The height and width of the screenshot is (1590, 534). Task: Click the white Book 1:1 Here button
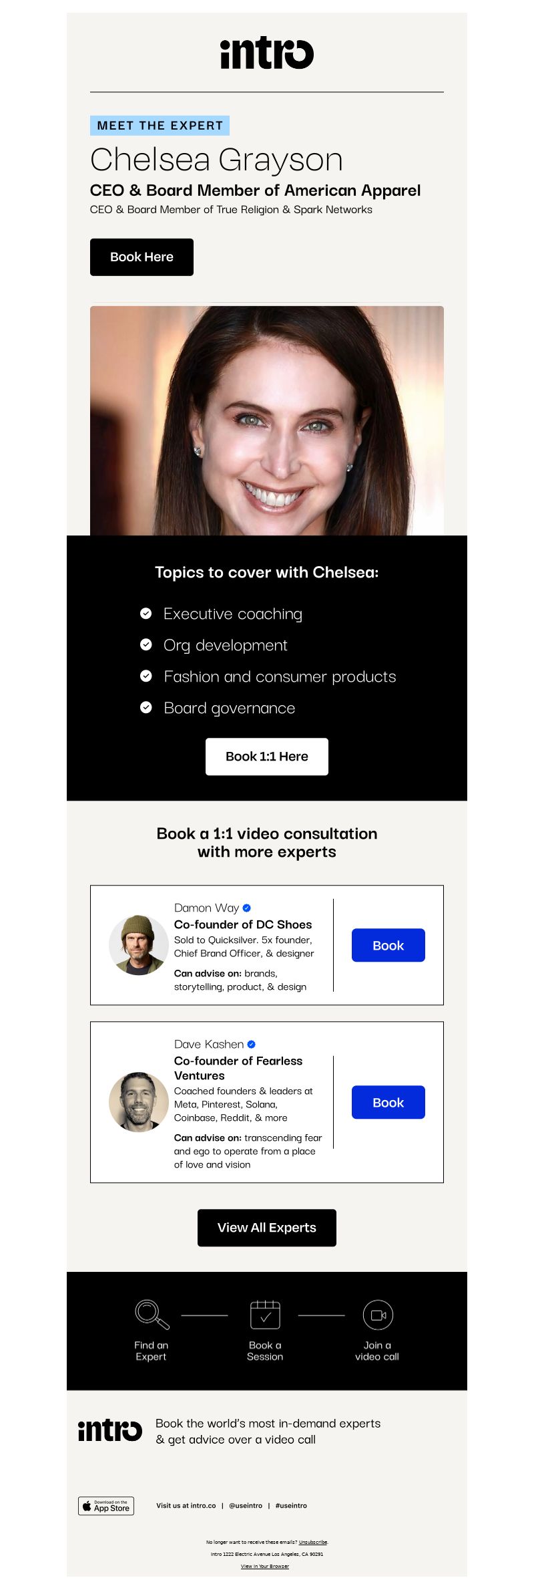[267, 756]
